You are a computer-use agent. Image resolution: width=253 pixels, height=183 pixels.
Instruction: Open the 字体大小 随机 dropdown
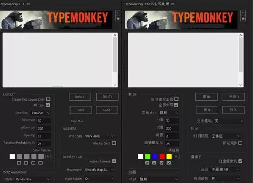pos(169,113)
